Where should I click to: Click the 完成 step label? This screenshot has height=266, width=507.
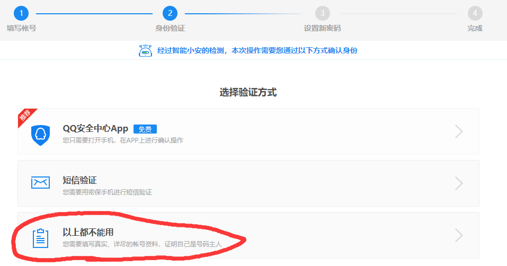click(475, 29)
